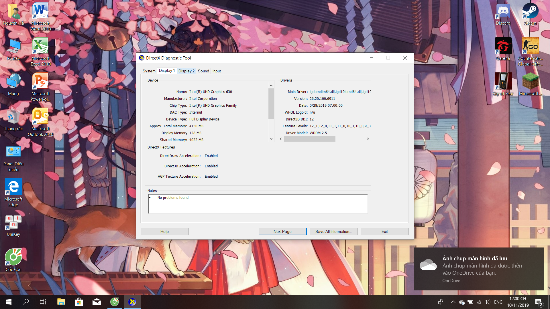Click the 'Intel(R) UHD Graphics 630' name value
Viewport: 550px width, 309px height.
pos(211,92)
